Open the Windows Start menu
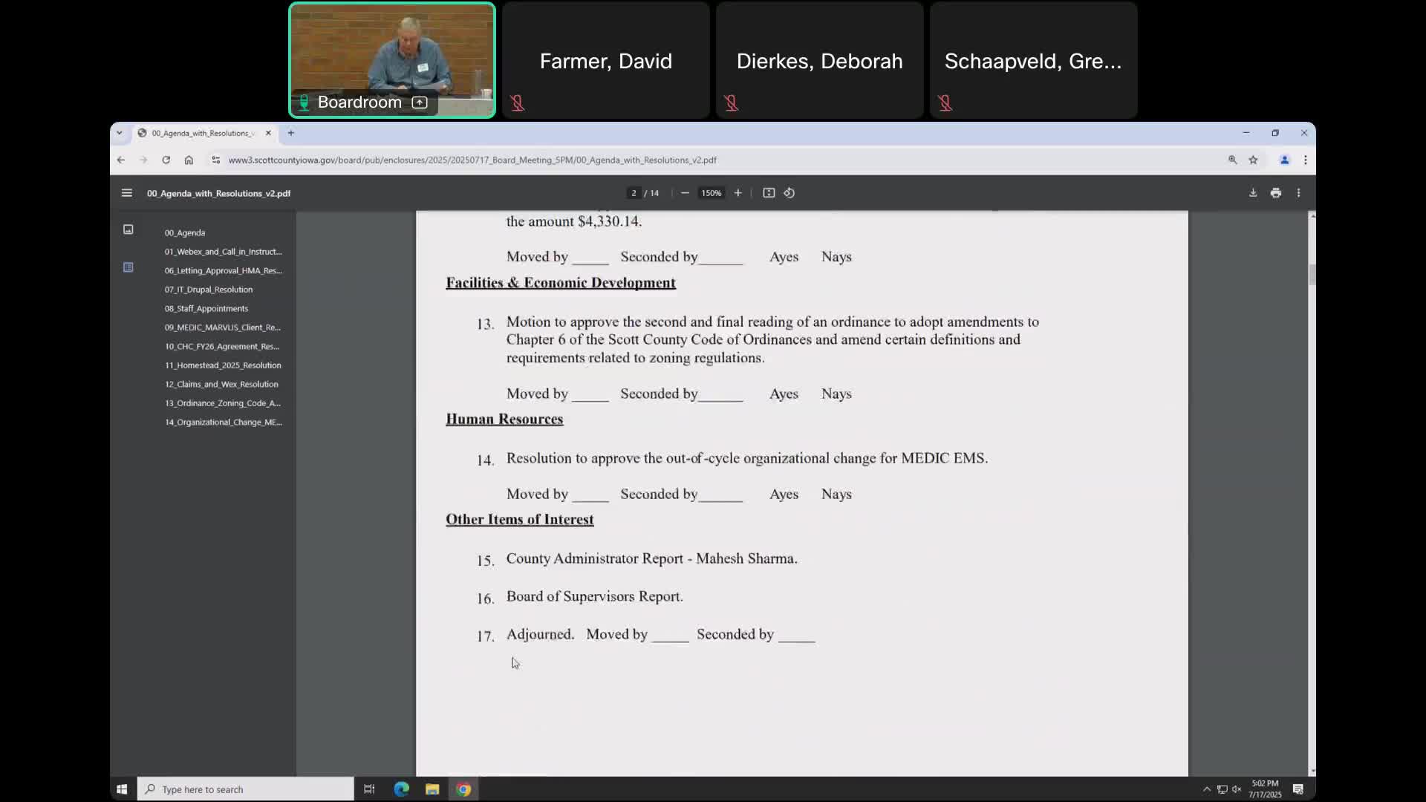The width and height of the screenshot is (1426, 802). (121, 789)
